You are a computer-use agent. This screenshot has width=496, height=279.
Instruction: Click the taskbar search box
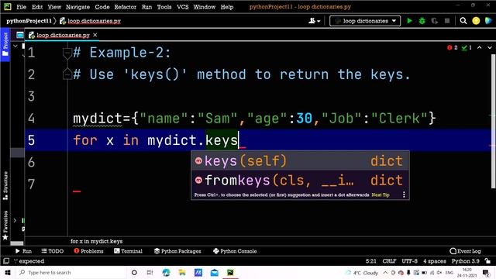click(x=71, y=272)
